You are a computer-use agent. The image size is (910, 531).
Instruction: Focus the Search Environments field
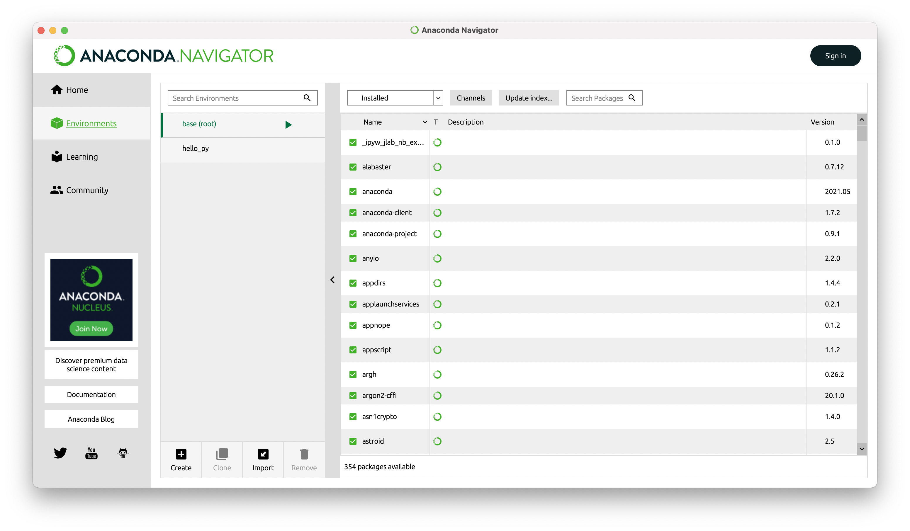click(x=242, y=98)
